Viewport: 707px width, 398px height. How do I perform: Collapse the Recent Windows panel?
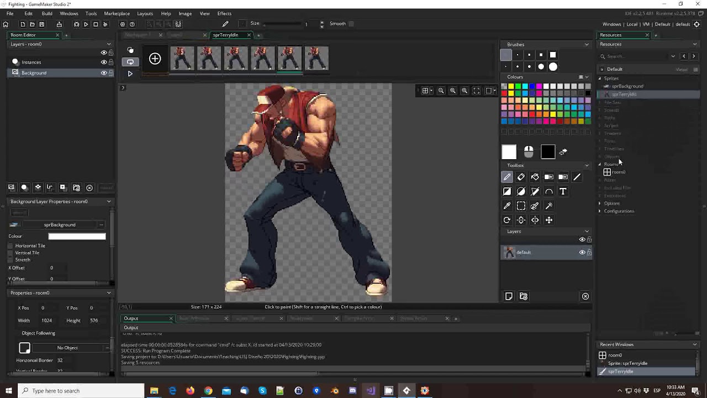695,344
